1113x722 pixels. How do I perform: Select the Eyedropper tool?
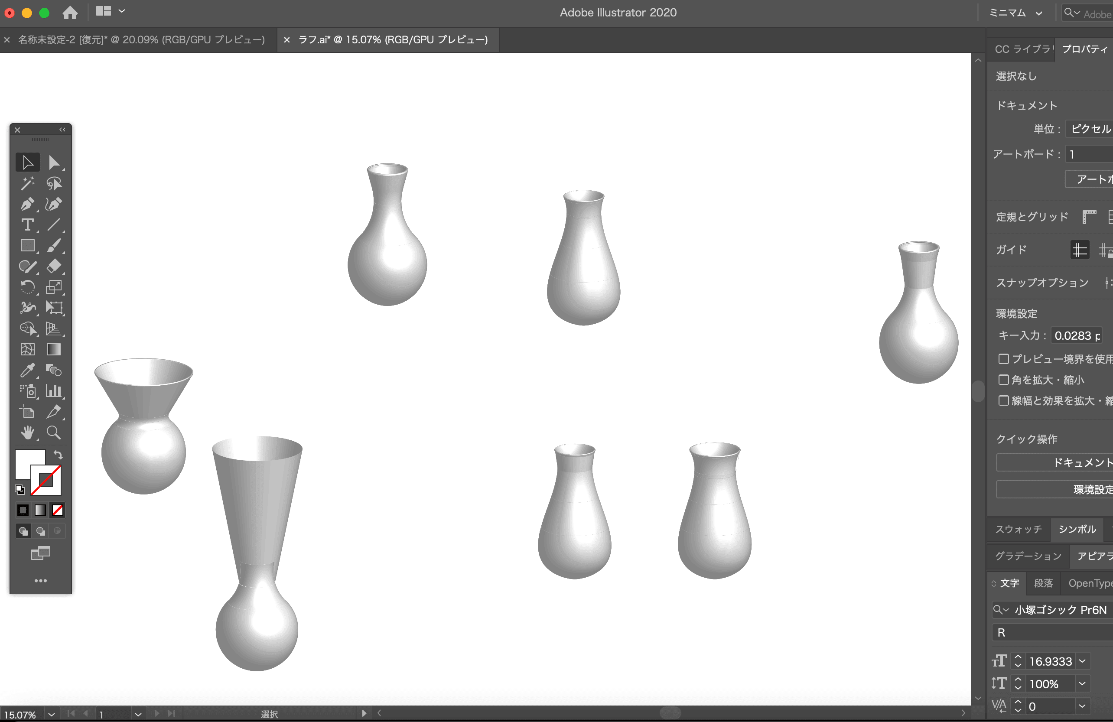[27, 371]
